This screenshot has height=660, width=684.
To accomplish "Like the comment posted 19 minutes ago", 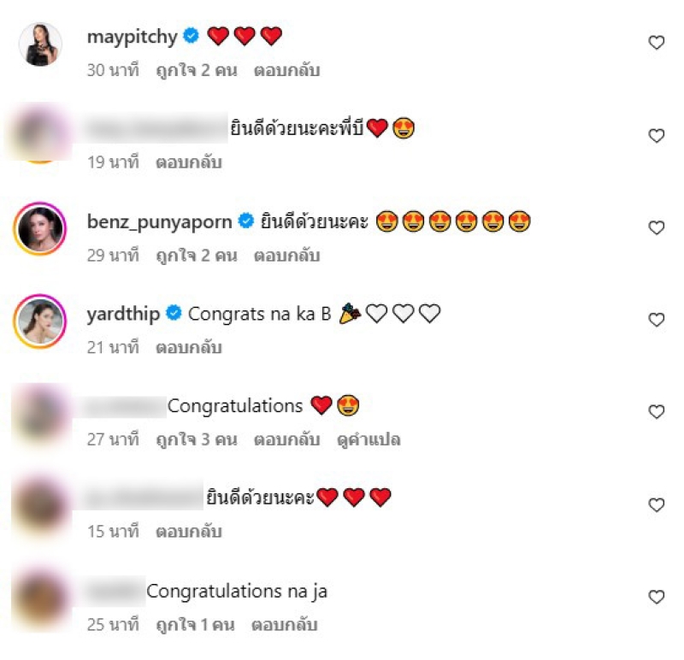I will tap(656, 136).
